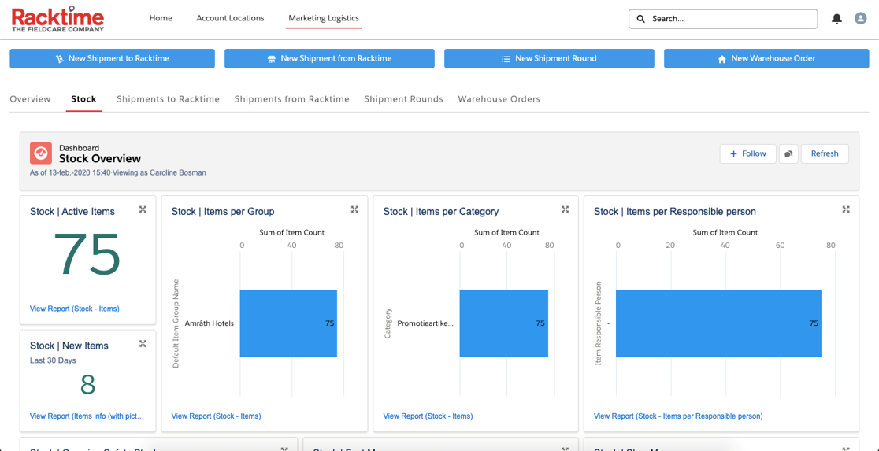Go to Home in the navigation
This screenshot has height=451, width=879.
161,18
